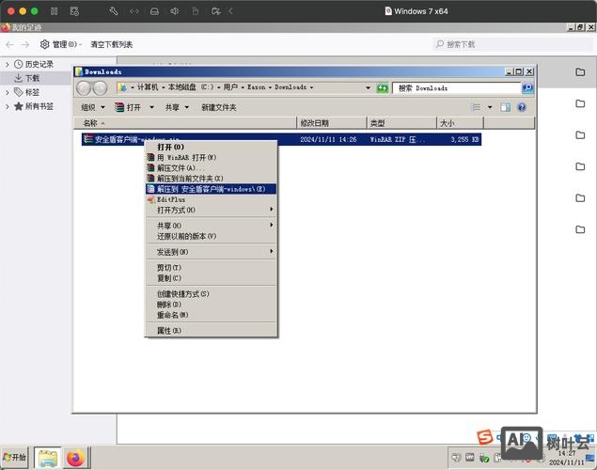
Task: Sort by 修改日期 column header
Action: [x=332, y=123]
